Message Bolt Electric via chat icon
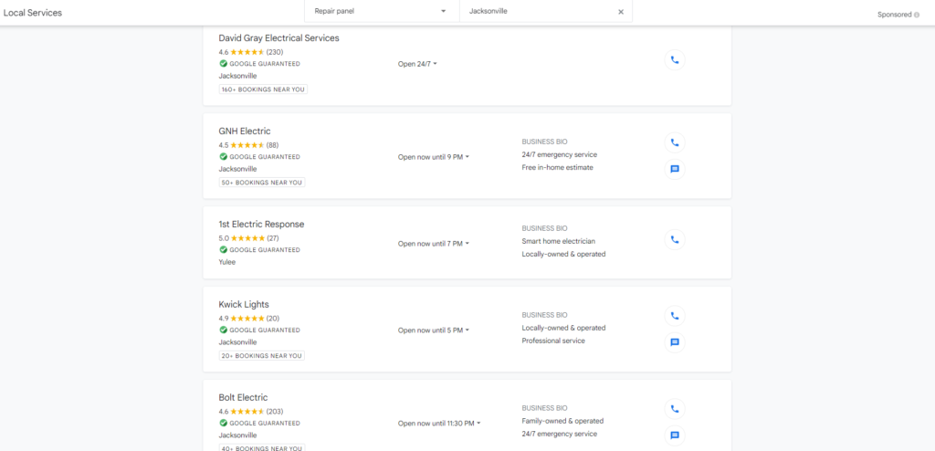The height and width of the screenshot is (451, 935). (675, 435)
